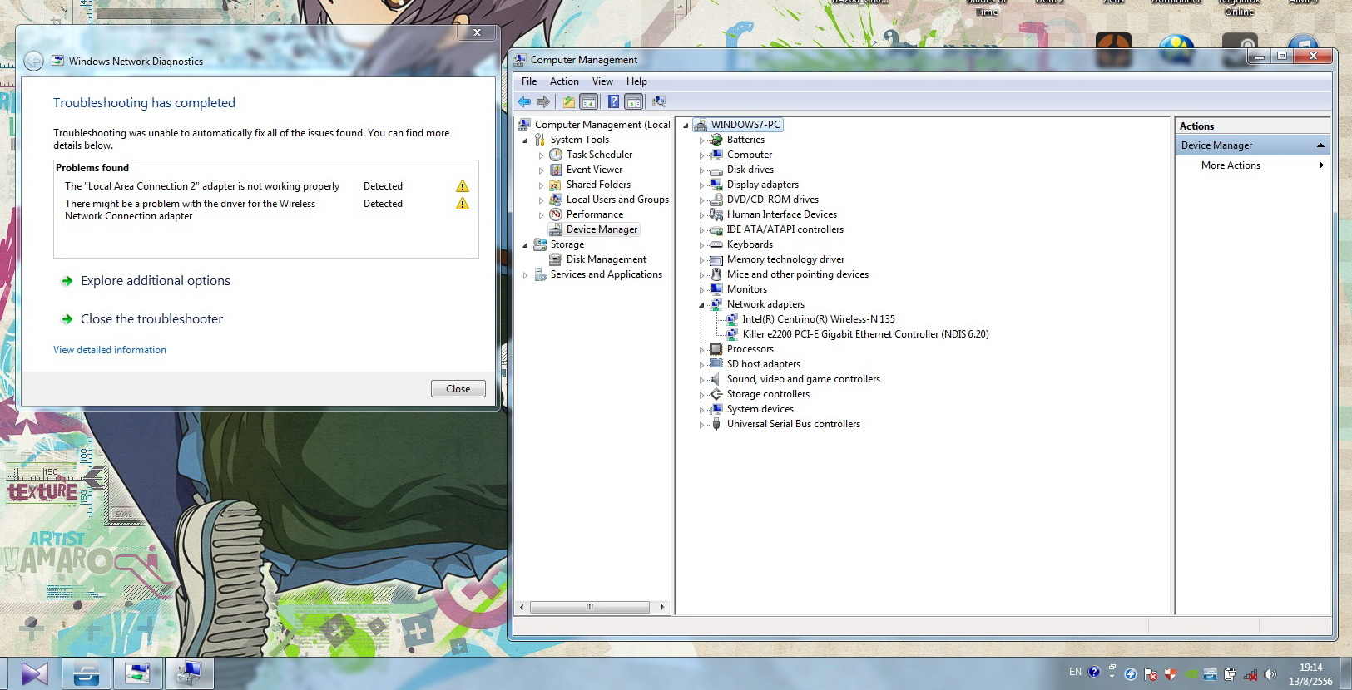Click the Back arrow in Computer Management toolbar
Image resolution: width=1352 pixels, height=690 pixels.
[x=524, y=101]
